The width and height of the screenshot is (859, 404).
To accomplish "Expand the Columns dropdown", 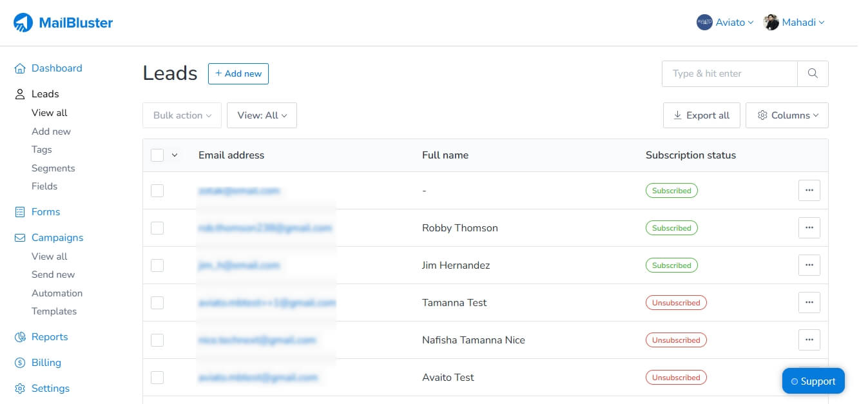I will pos(787,115).
